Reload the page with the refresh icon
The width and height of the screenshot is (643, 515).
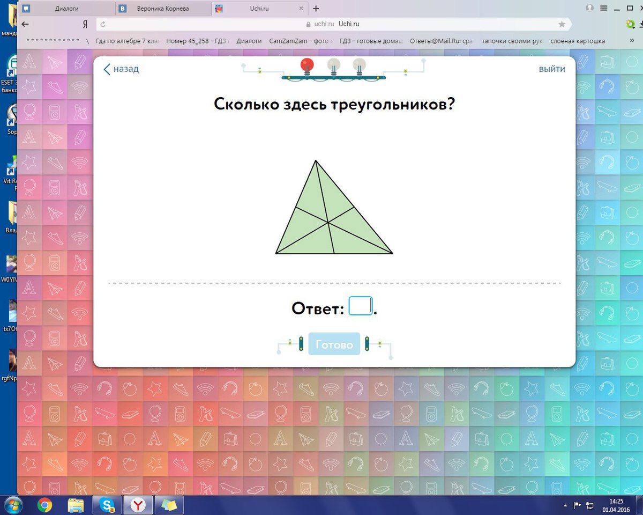tap(103, 24)
